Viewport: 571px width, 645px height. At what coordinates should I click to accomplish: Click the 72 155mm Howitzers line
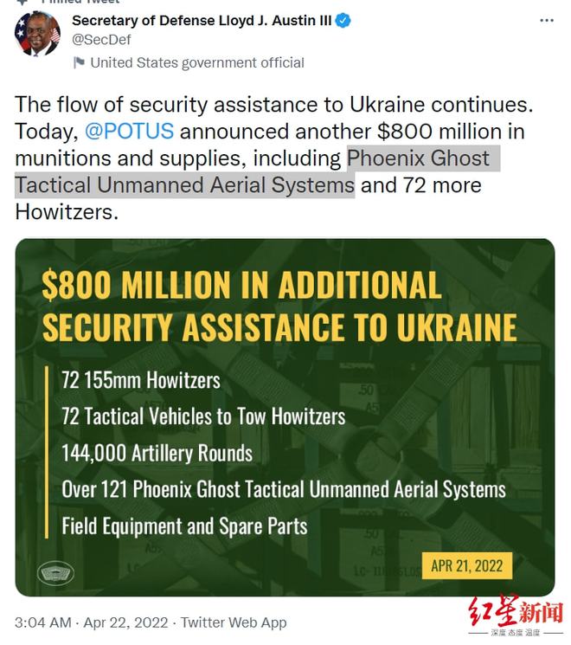tap(141, 380)
